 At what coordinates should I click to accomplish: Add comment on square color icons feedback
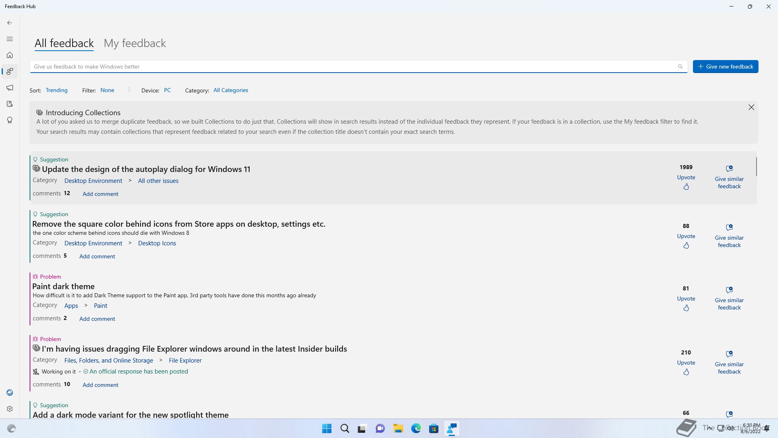point(97,256)
